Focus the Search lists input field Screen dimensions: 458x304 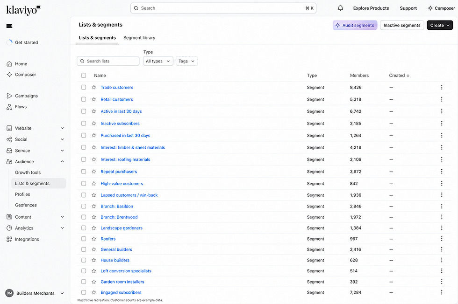108,61
